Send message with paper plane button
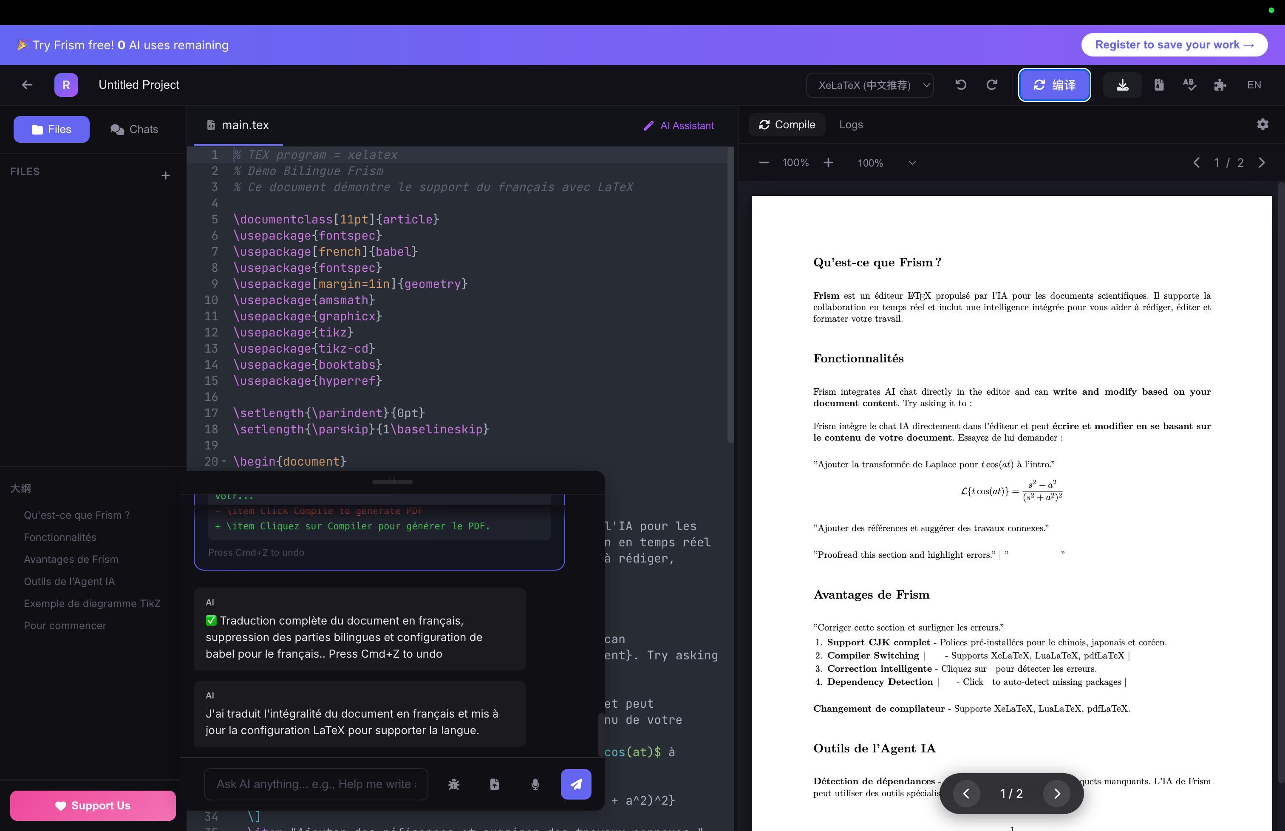This screenshot has height=831, width=1285. (576, 784)
